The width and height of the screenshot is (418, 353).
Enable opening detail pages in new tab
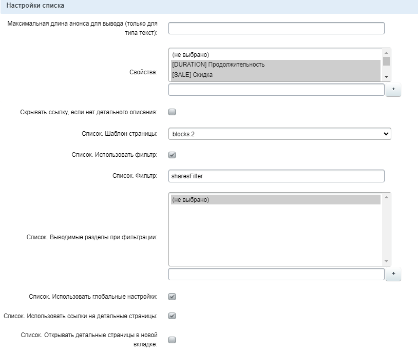point(172,340)
